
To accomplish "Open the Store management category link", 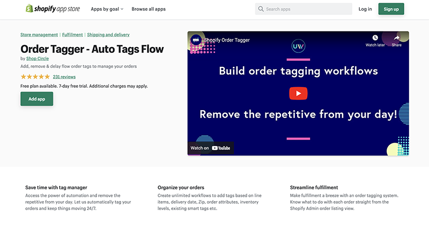I will pyautogui.click(x=39, y=35).
